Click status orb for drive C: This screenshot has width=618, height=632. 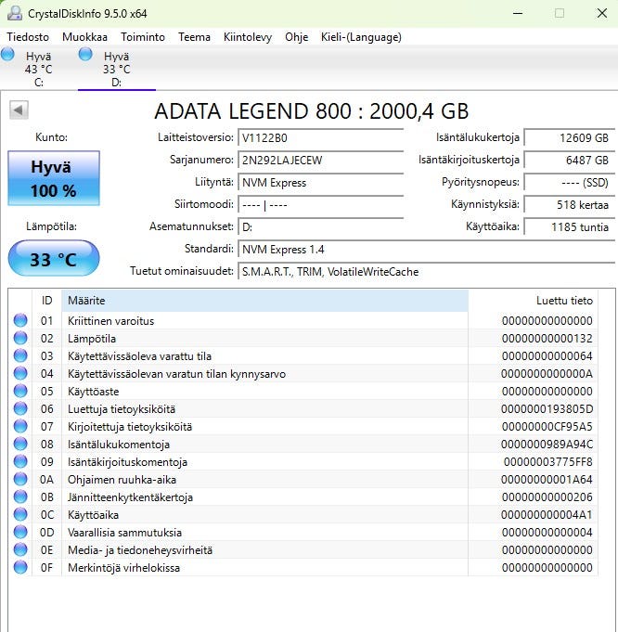click(8, 56)
